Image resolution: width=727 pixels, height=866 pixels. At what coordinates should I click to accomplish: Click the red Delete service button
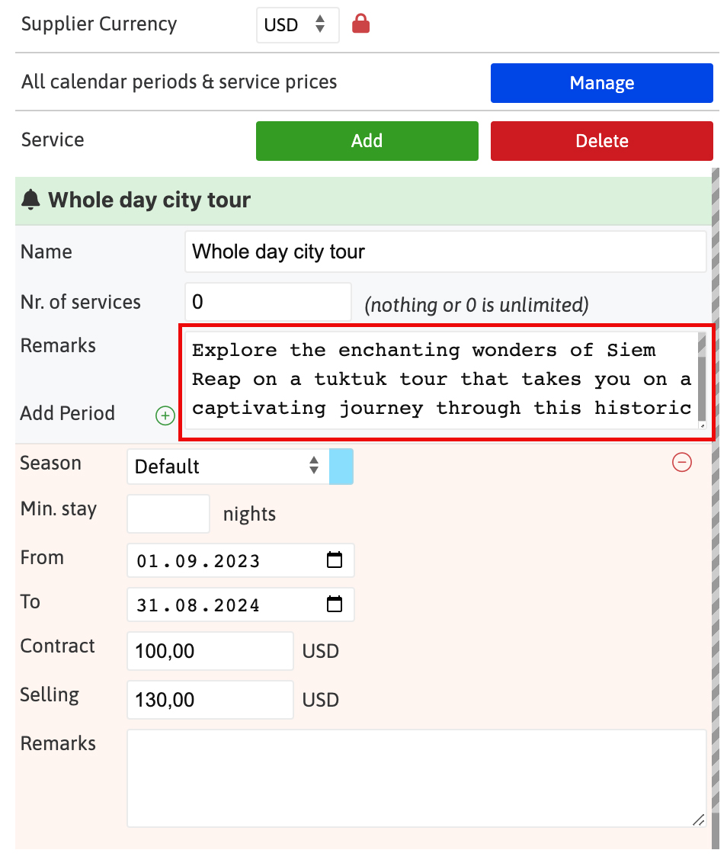602,141
